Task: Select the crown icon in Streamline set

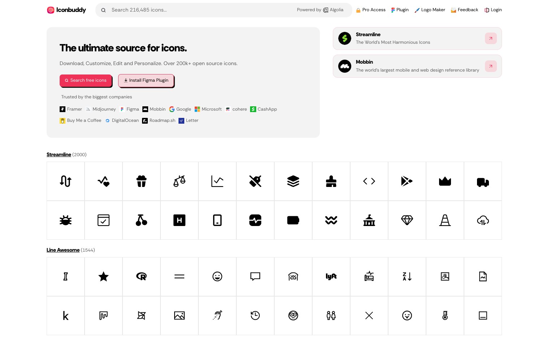Action: pyautogui.click(x=445, y=181)
